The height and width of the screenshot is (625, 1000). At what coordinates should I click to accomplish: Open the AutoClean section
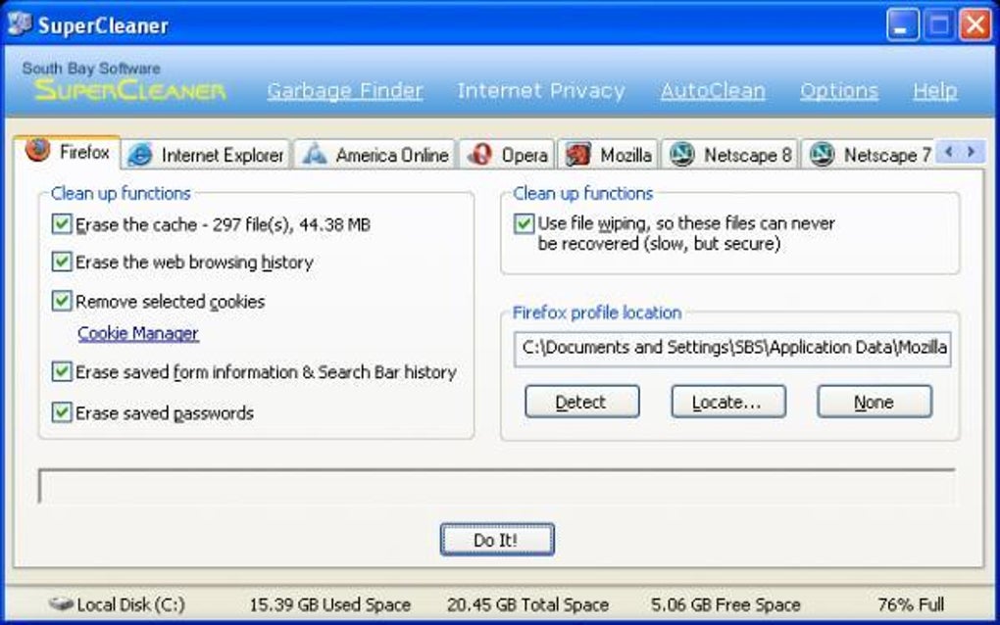tap(713, 90)
